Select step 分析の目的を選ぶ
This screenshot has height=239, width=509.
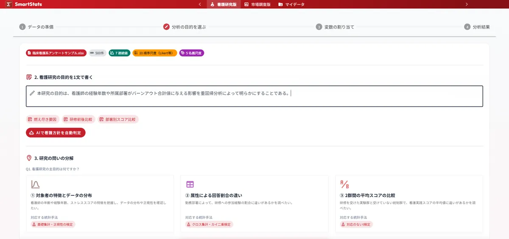coord(185,27)
